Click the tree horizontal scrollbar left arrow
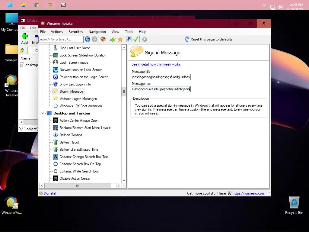Viewport: 309px width, 232px height. tap(42, 186)
